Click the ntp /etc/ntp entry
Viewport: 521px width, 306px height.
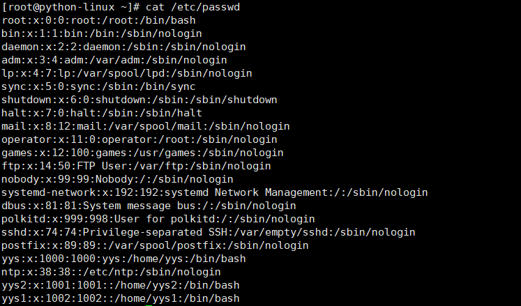pyautogui.click(x=112, y=272)
